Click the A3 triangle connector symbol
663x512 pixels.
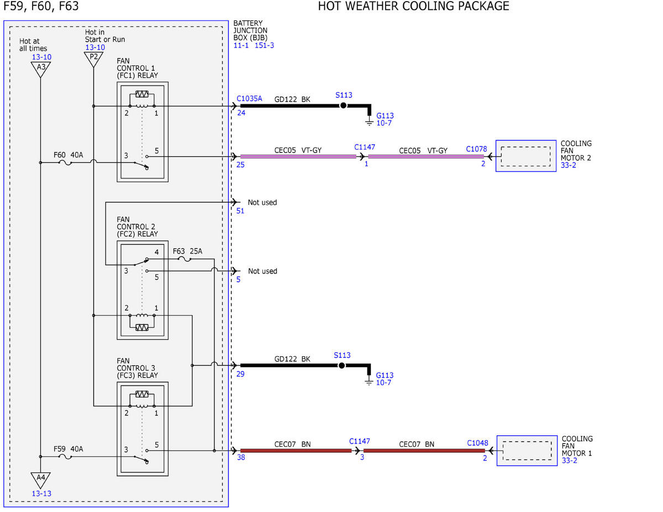[x=41, y=68]
